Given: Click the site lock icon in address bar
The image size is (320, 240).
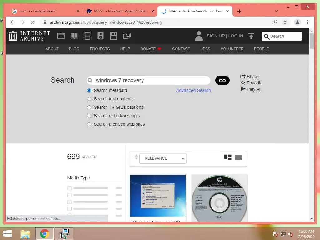Looking at the screenshot, I should click(45, 22).
